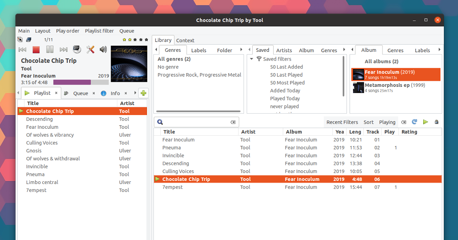Viewport: 458px width, 240px height.
Task: Close the Queue tab
Action: pyautogui.click(x=94, y=93)
